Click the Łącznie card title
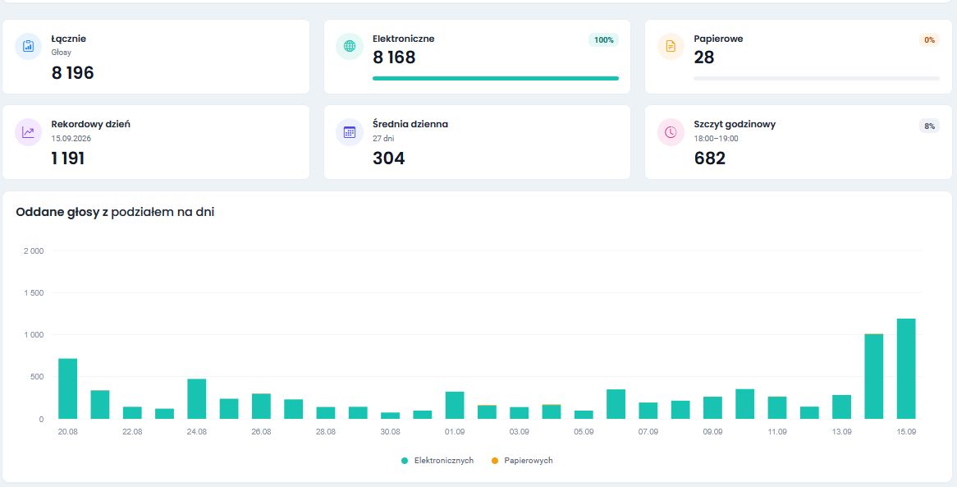The height and width of the screenshot is (487, 957). (x=68, y=39)
